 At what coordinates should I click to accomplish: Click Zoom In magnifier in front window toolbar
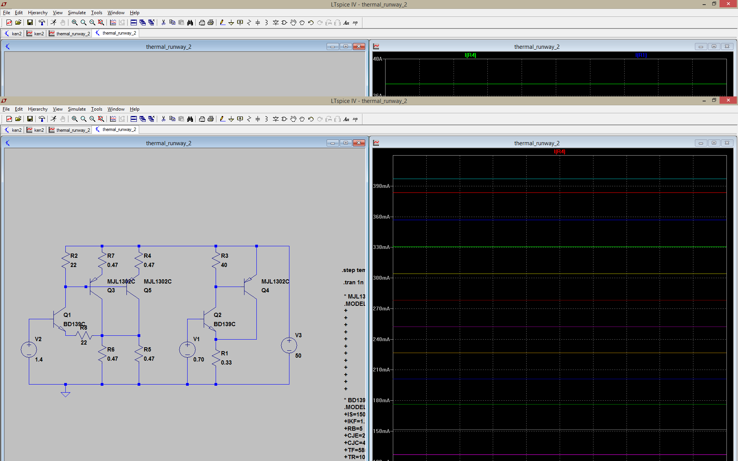75,119
